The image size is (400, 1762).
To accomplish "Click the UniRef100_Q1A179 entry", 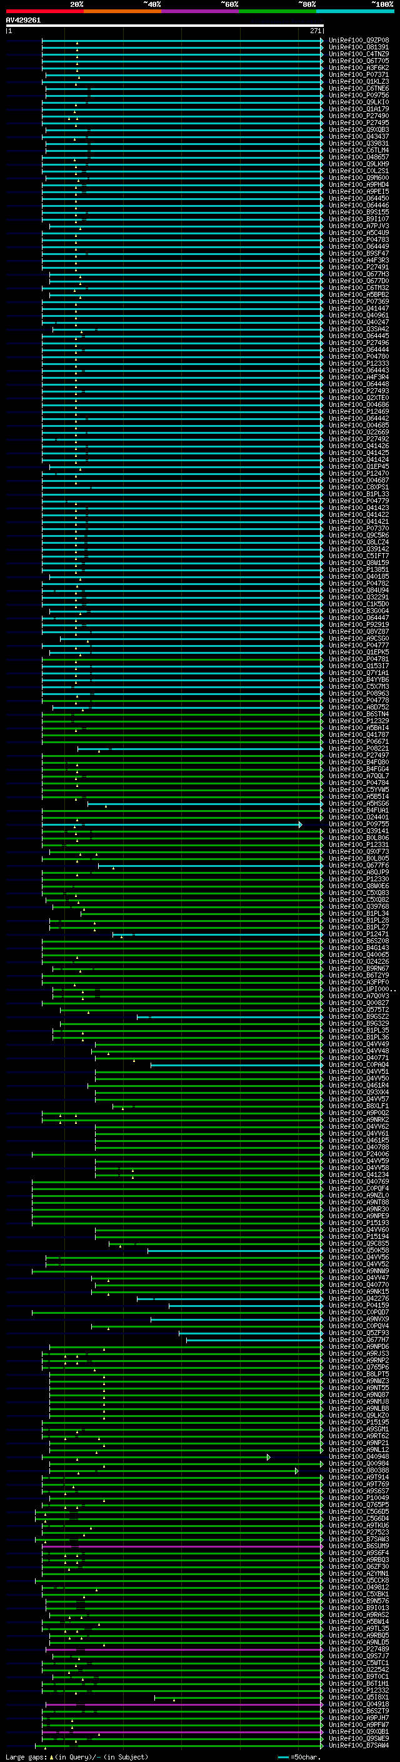I will coord(359,109).
